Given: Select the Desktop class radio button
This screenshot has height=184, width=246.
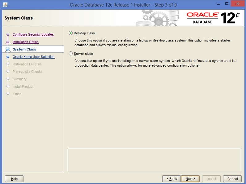Looking at the screenshot, I should coord(70,33).
